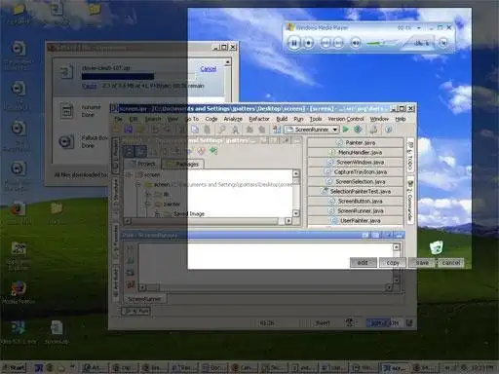Open CaptureTrayIcon.java editor tab

point(356,171)
